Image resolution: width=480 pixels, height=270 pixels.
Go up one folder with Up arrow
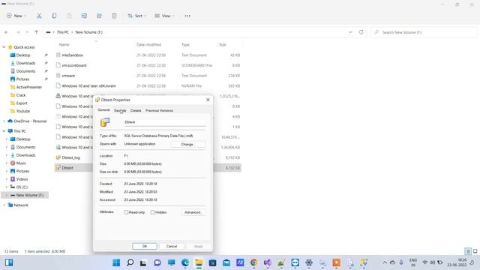37,32
